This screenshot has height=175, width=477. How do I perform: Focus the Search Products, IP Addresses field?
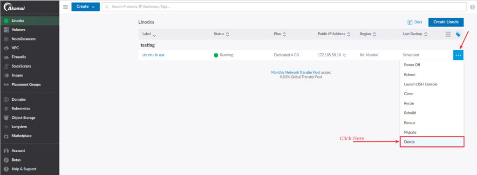[x=284, y=6]
